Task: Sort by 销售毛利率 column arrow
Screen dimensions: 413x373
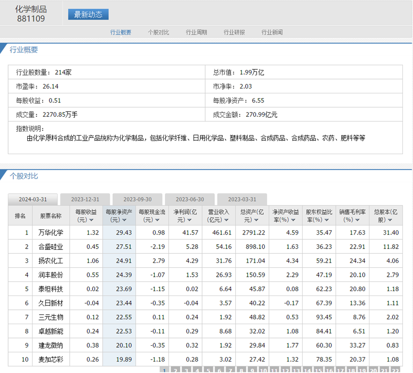Action: [358, 220]
